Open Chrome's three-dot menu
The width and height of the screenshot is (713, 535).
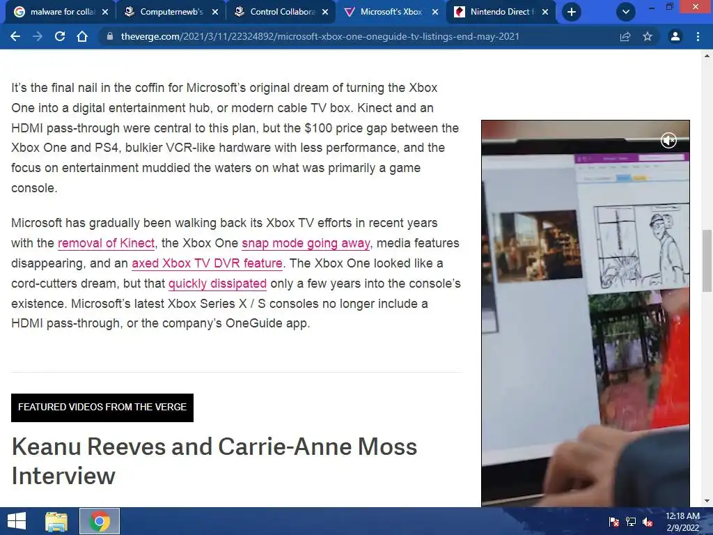(698, 36)
